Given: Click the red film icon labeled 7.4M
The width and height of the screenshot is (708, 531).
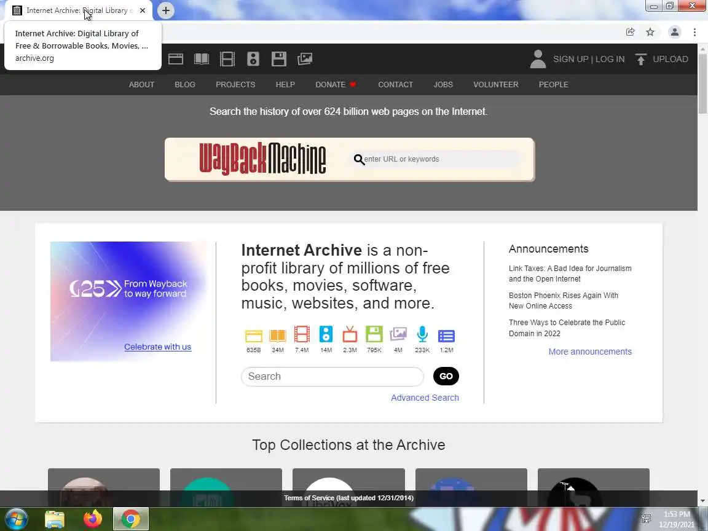Looking at the screenshot, I should coord(302,334).
